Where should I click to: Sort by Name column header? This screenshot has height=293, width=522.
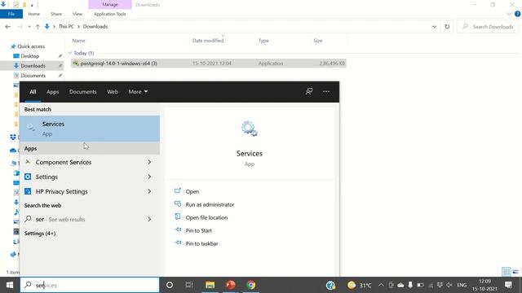[x=78, y=41]
